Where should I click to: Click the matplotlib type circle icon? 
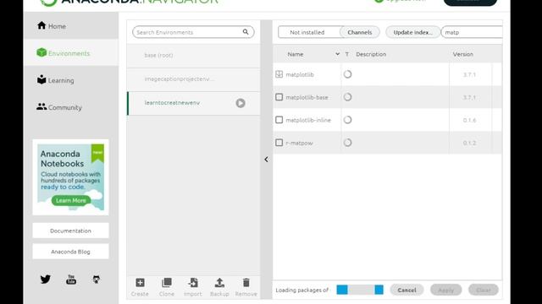pyautogui.click(x=347, y=74)
